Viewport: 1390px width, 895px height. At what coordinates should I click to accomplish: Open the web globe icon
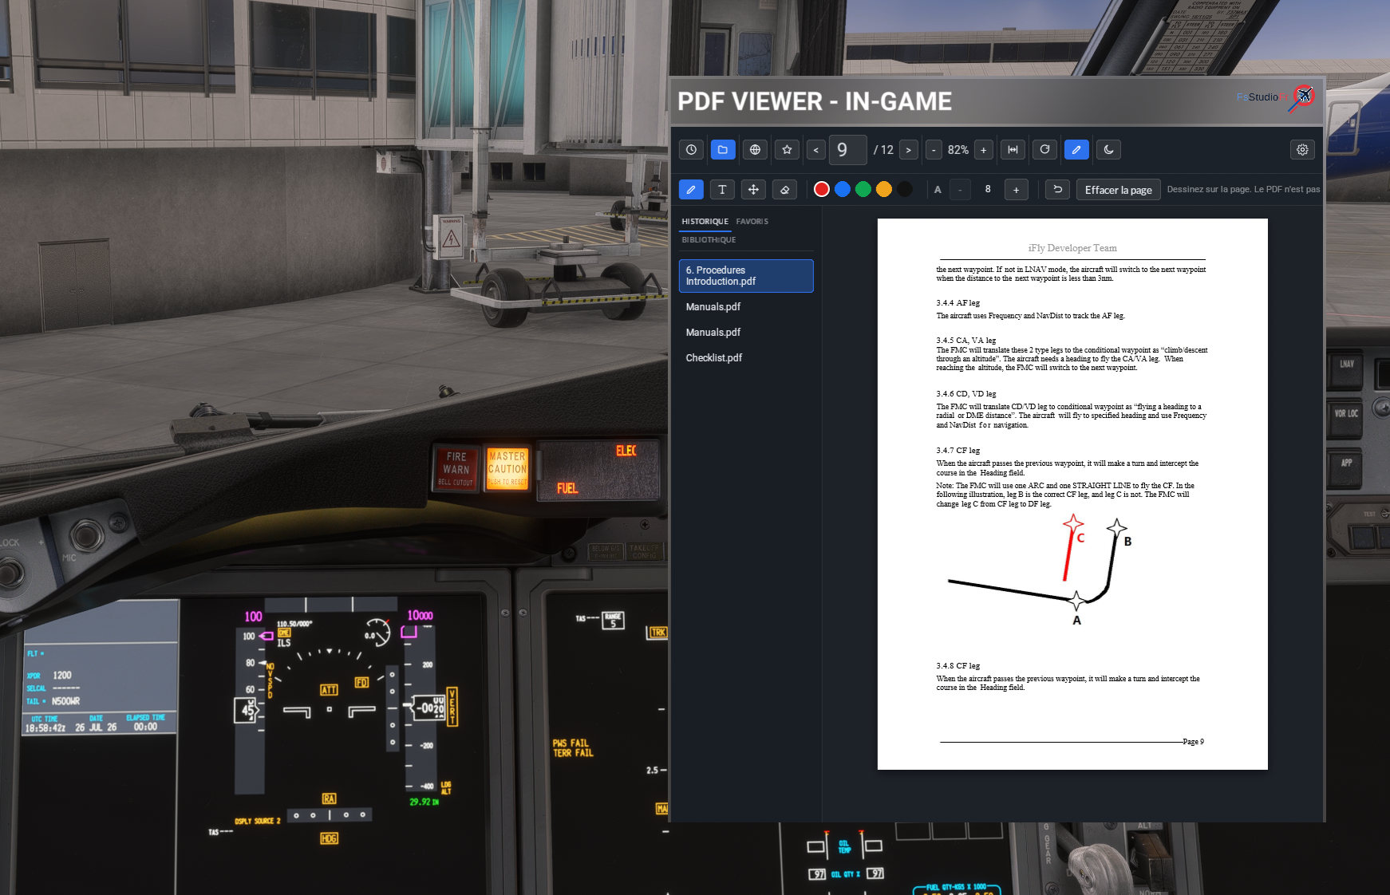click(x=755, y=150)
